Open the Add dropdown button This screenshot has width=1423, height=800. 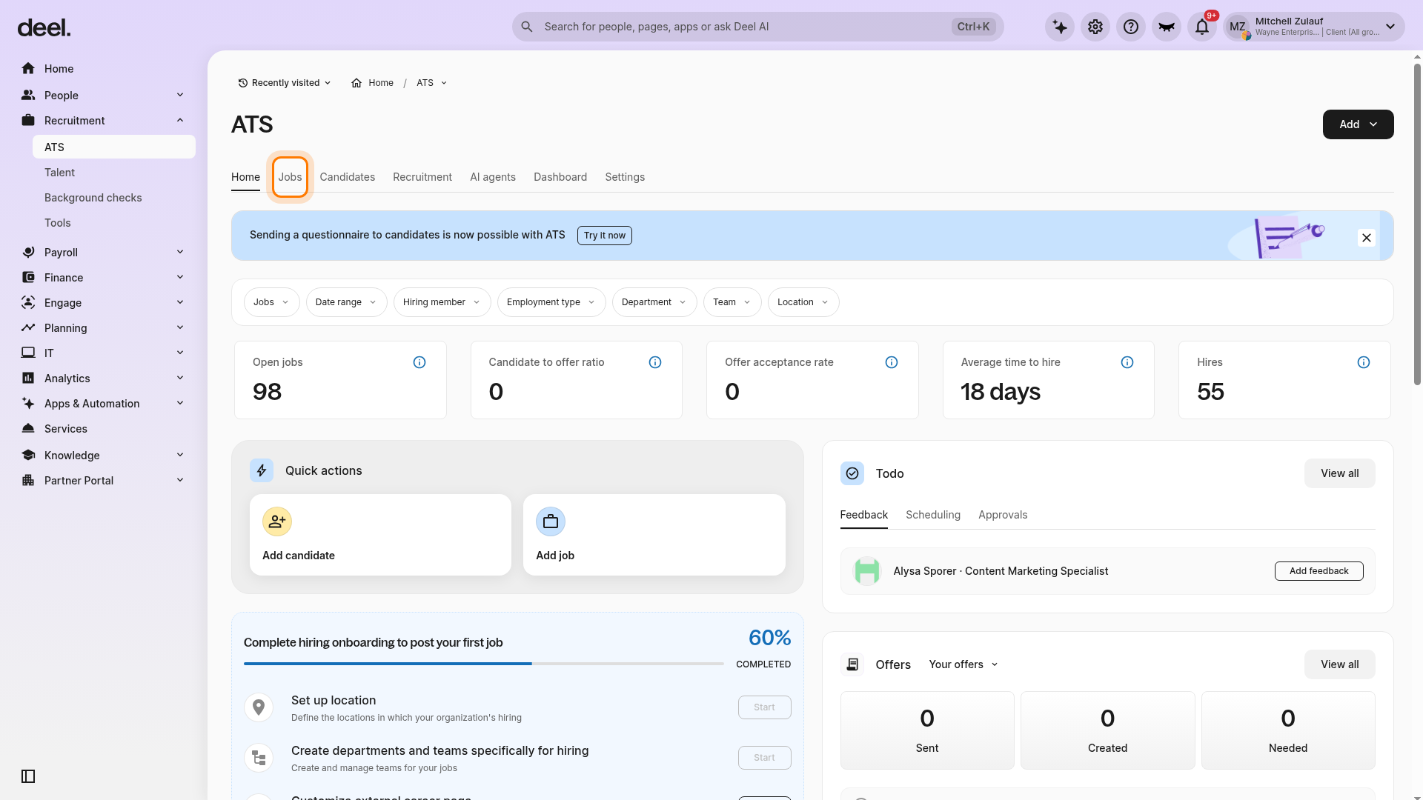[x=1358, y=124]
